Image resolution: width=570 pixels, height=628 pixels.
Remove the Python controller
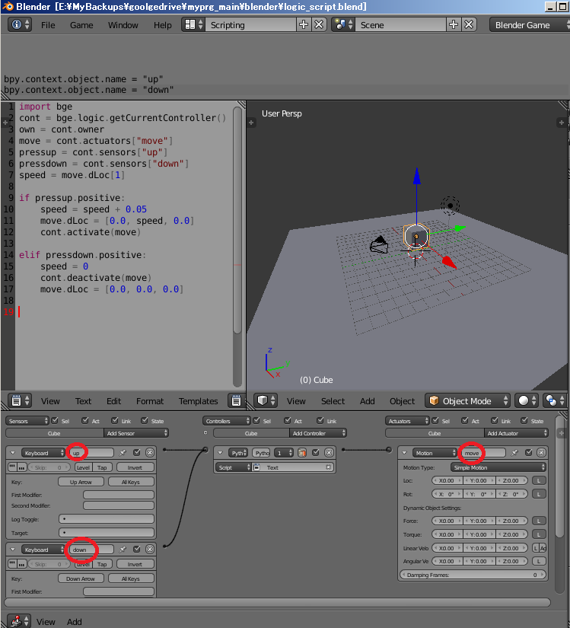(x=329, y=453)
